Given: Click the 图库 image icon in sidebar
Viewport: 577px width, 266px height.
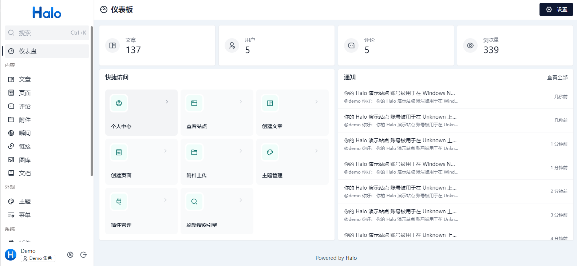Looking at the screenshot, I should tap(11, 160).
